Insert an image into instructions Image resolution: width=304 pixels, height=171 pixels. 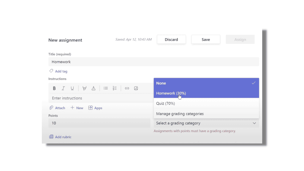click(136, 88)
